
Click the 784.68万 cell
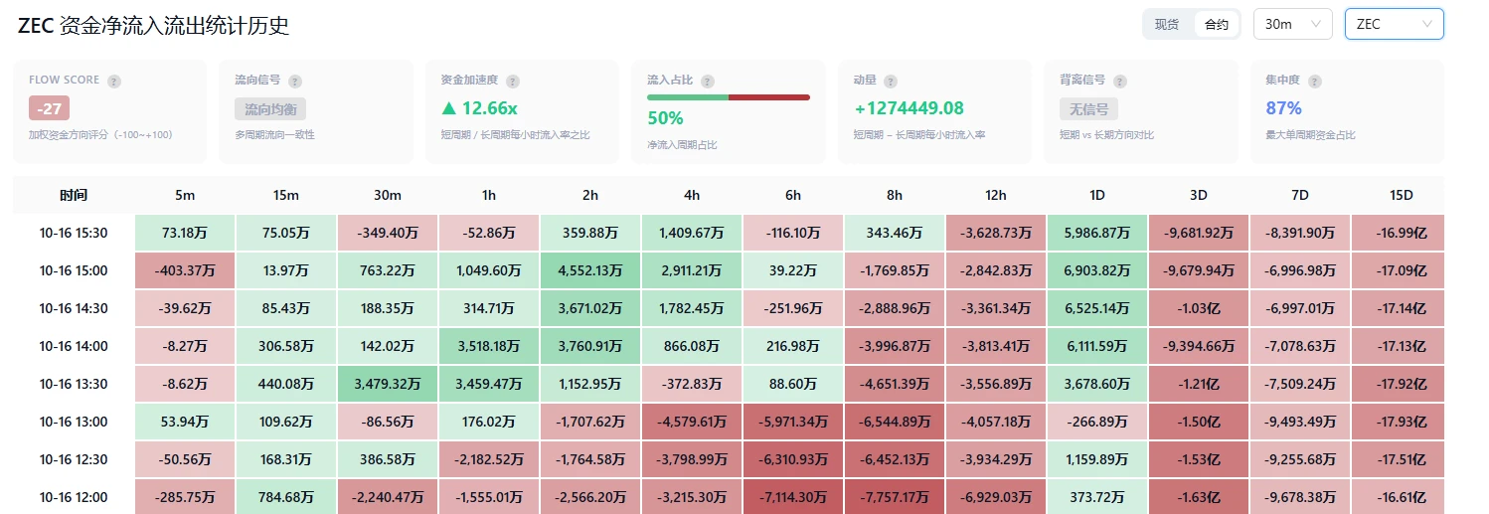point(286,497)
